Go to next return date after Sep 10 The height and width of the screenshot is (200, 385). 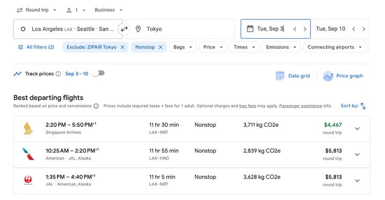[364, 29]
